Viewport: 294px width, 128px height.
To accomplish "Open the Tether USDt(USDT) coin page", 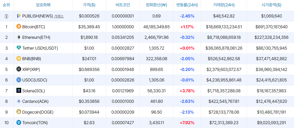I will (x=40, y=48).
